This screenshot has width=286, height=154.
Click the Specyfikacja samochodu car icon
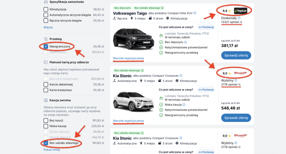pyautogui.click(x=46, y=2)
